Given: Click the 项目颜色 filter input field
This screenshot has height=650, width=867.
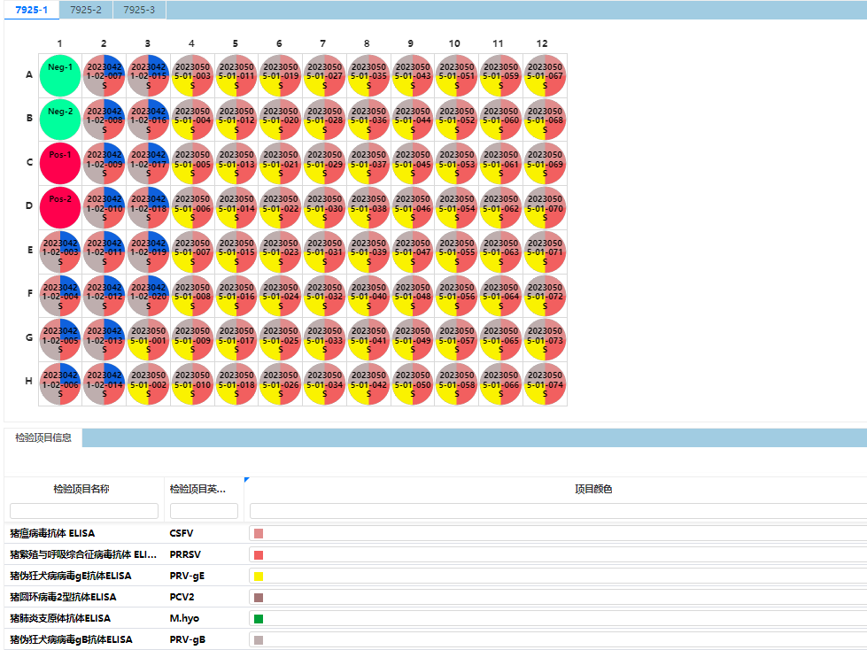Looking at the screenshot, I should point(558,511).
